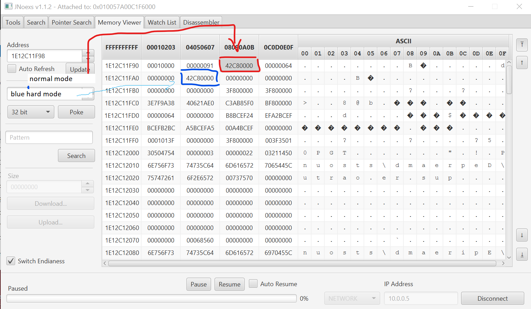531x309 pixels.
Task: Select cell 42C80000 in row 1E12C11FA0
Action: [x=200, y=78]
